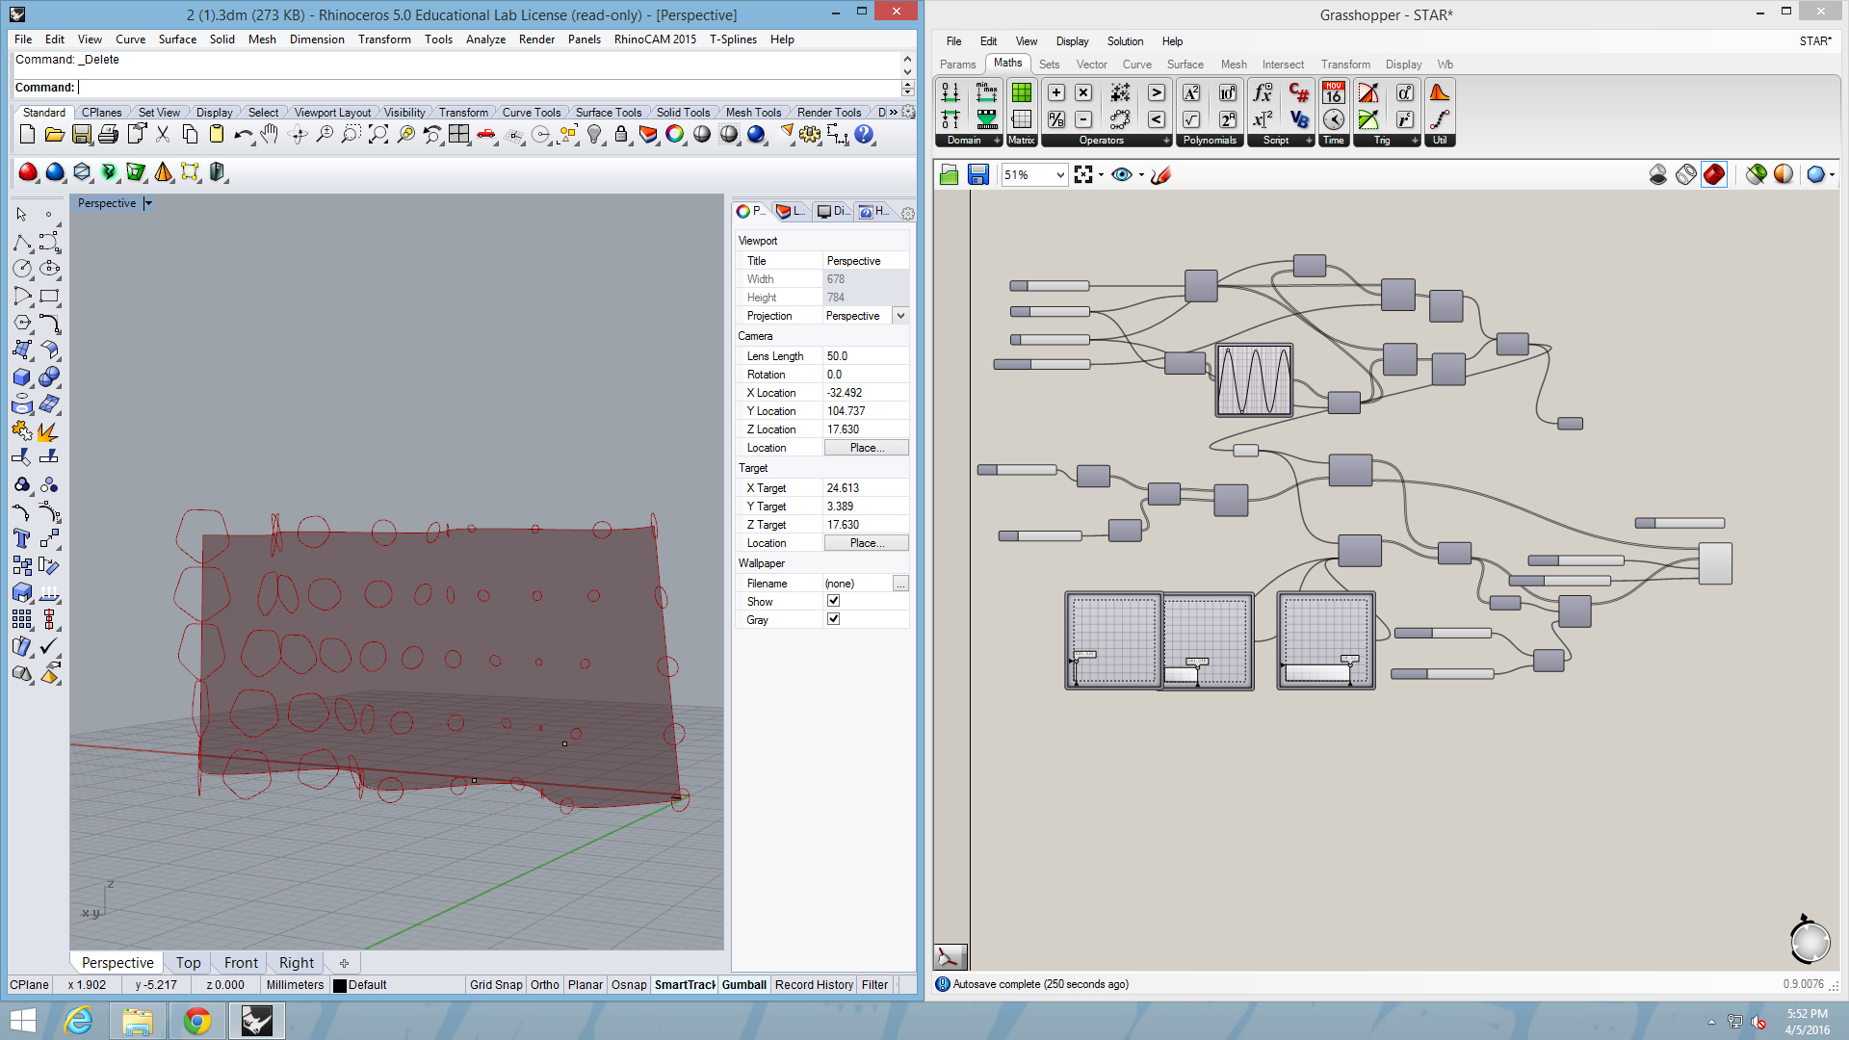Click the Save icon in Rhino's Standard toolbar
This screenshot has width=1849, height=1040.
(82, 135)
